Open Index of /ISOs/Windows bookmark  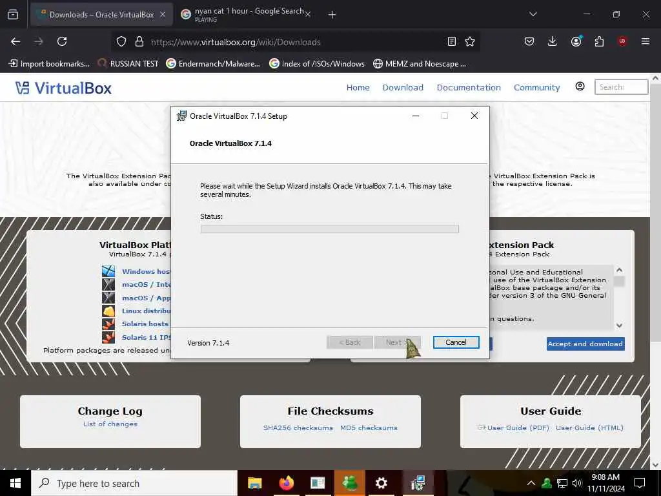pyautogui.click(x=318, y=64)
